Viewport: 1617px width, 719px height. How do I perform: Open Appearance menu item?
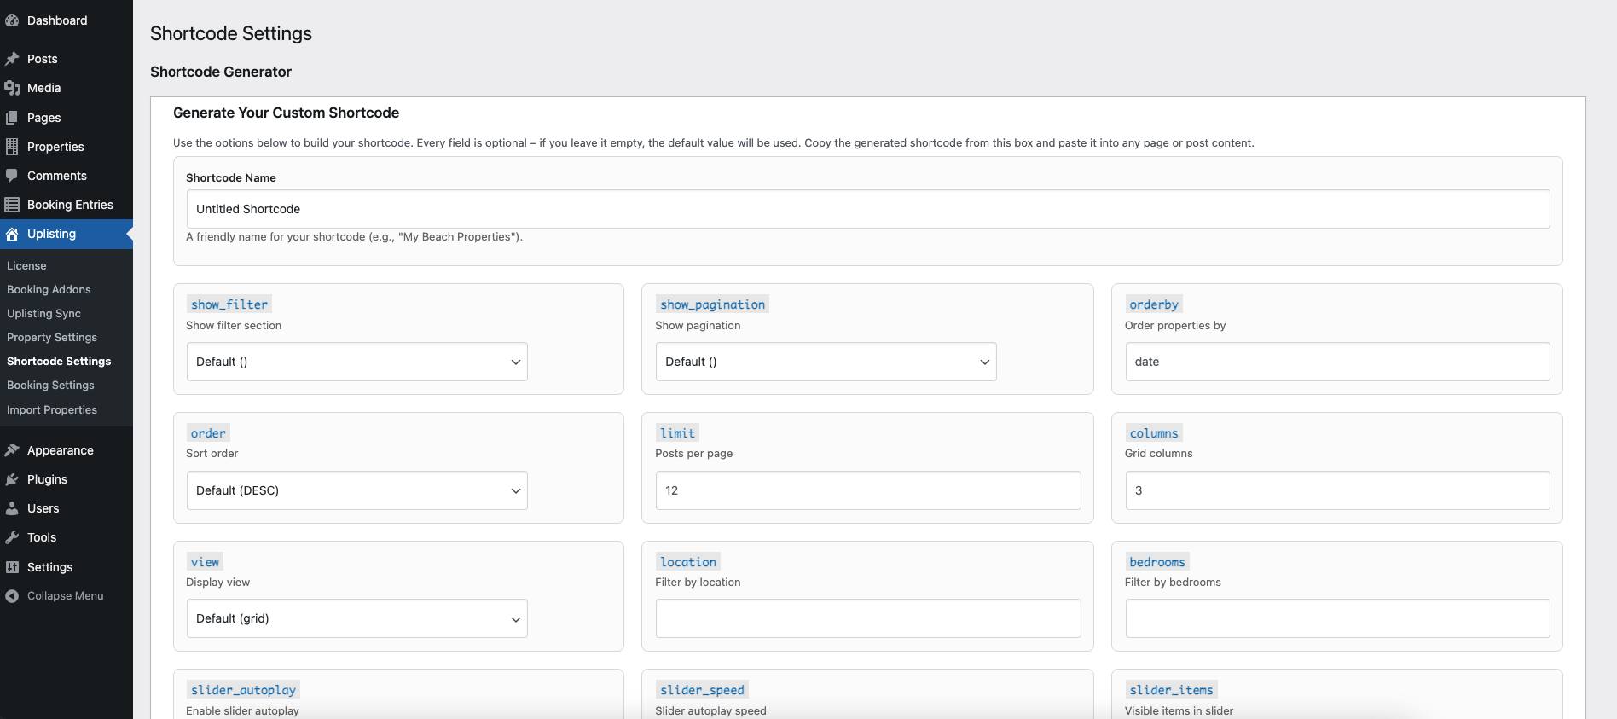click(x=67, y=450)
